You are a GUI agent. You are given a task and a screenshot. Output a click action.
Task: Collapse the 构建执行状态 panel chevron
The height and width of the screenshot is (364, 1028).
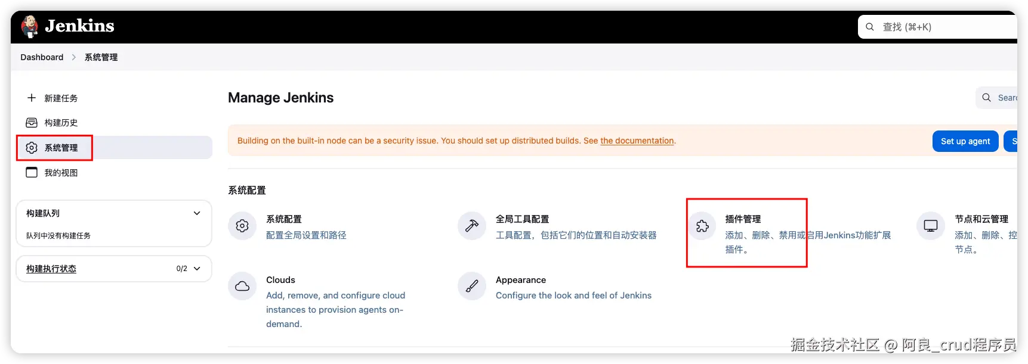(197, 269)
